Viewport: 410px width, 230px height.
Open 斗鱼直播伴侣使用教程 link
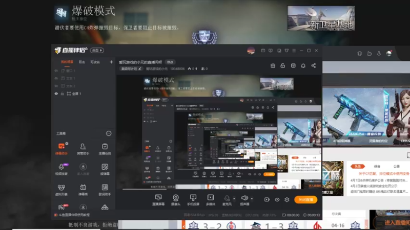tap(74, 215)
